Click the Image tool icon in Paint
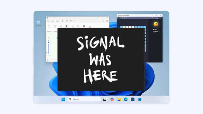The height and width of the screenshot is (114, 203). (55, 26)
